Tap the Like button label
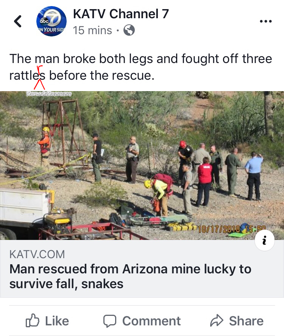284x336 pixels. (x=57, y=321)
